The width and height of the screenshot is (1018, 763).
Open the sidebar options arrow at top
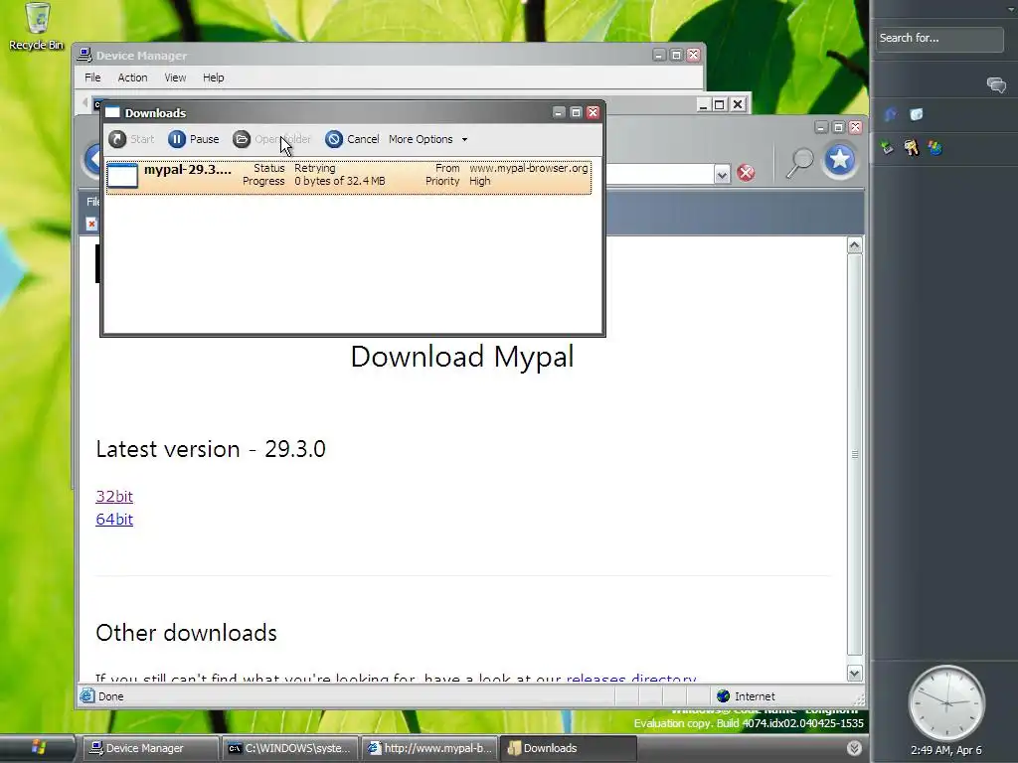coord(1010,8)
